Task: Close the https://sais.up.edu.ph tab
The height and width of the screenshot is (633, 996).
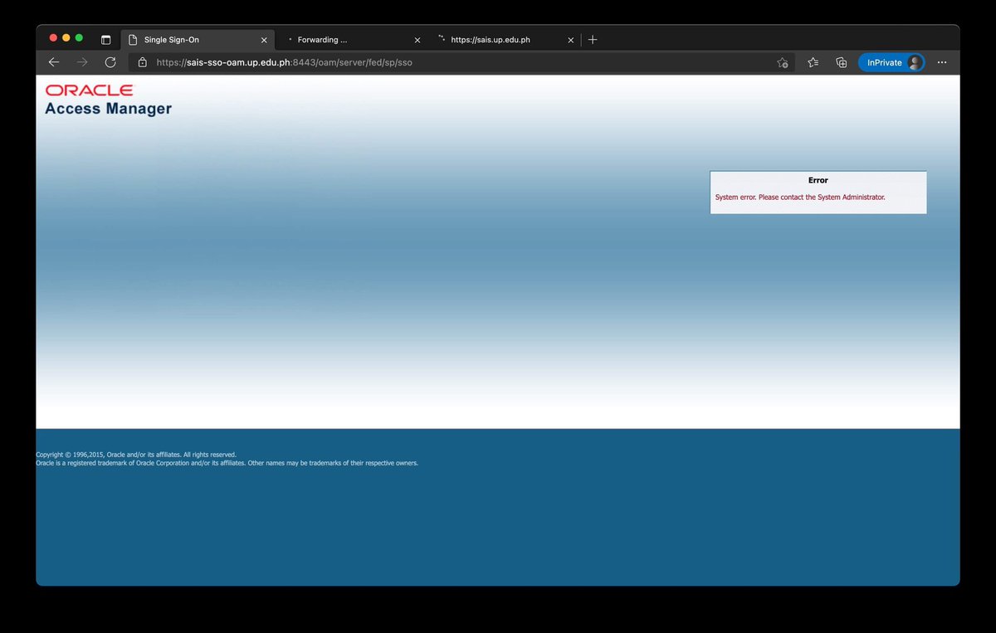Action: click(571, 40)
